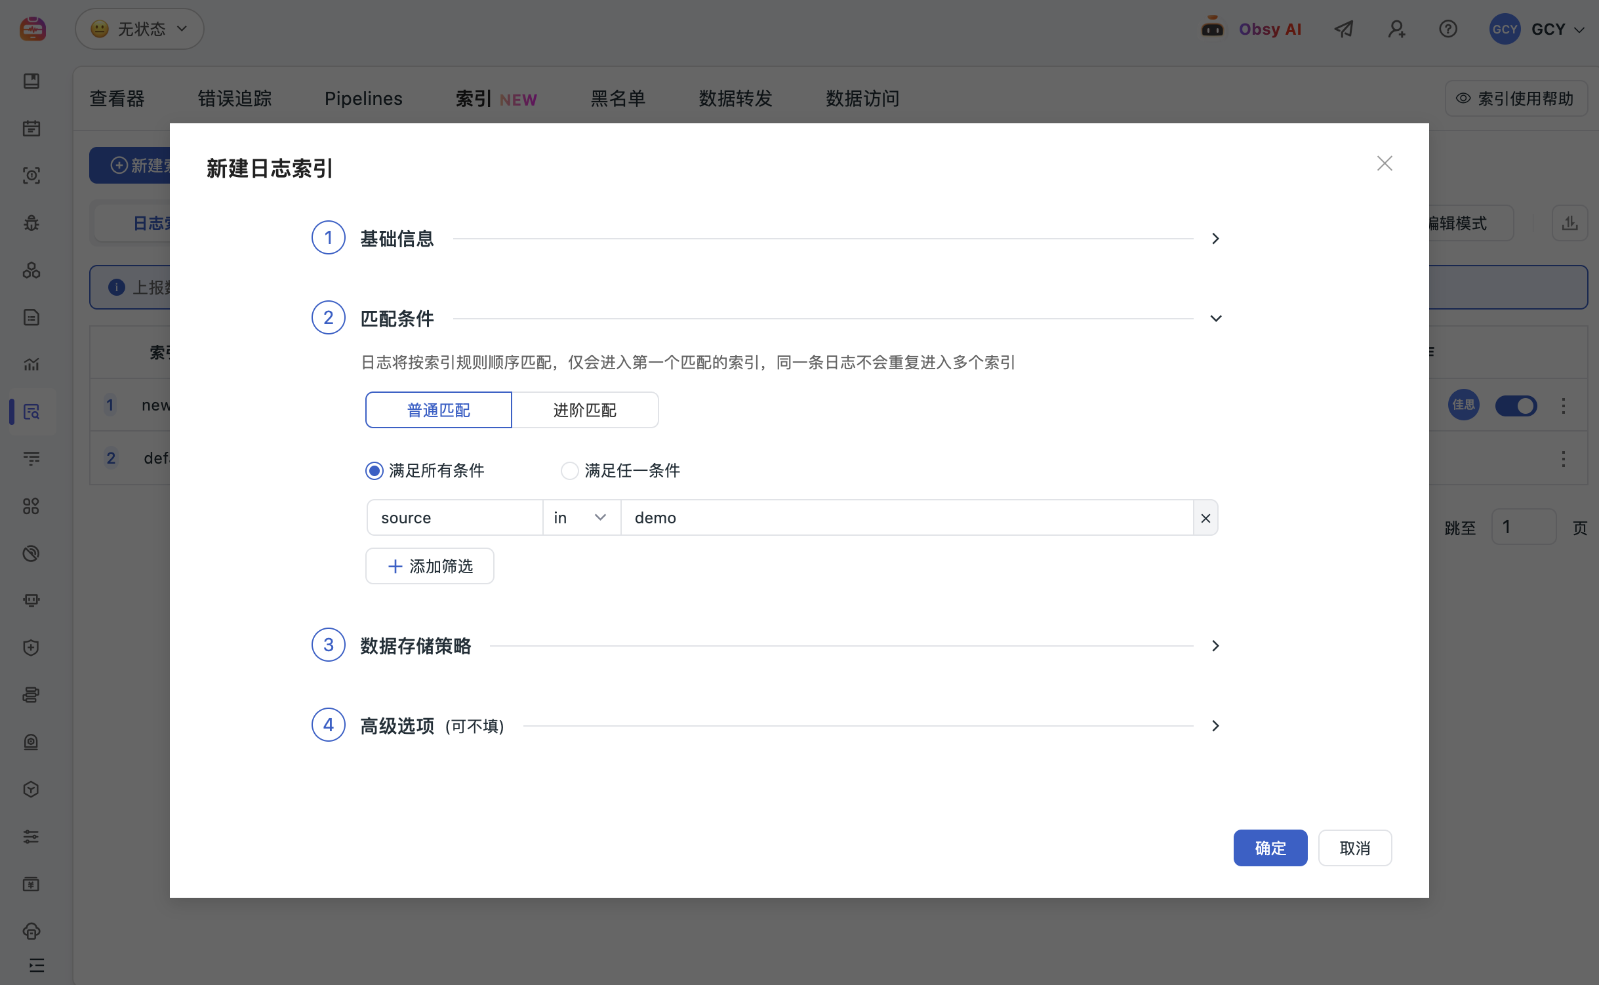The height and width of the screenshot is (985, 1599).
Task: Open the more menu on the second index row
Action: 1564,458
